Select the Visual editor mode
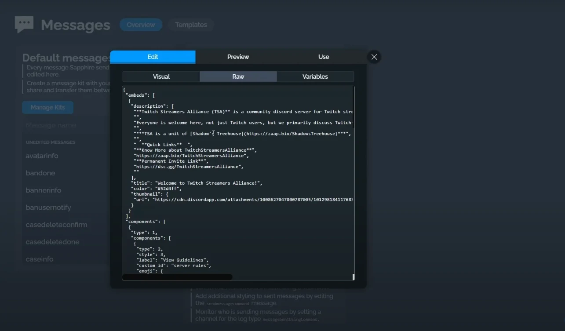Image resolution: width=565 pixels, height=331 pixels. click(161, 76)
